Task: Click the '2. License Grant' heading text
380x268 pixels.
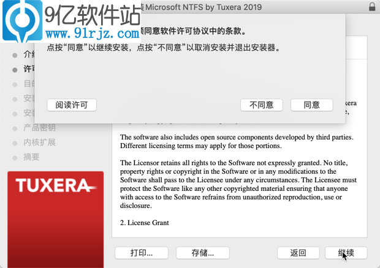Action: tap(145, 223)
